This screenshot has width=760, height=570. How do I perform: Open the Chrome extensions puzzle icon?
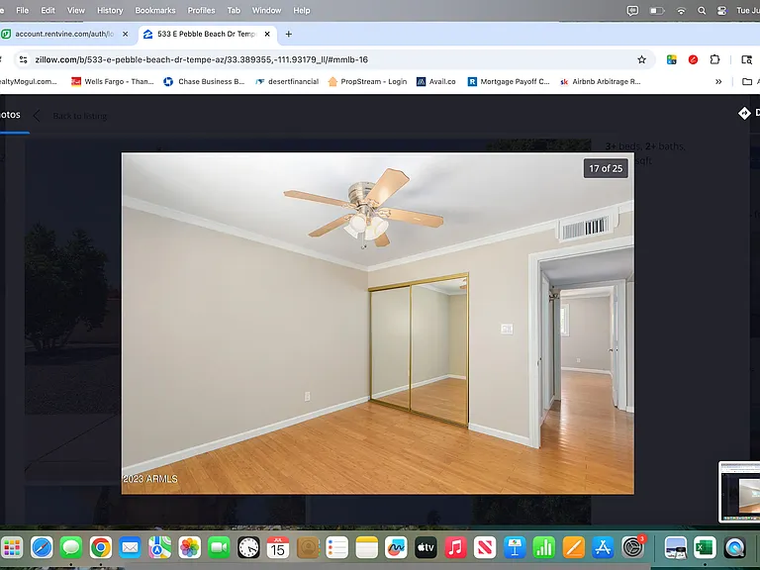point(714,59)
